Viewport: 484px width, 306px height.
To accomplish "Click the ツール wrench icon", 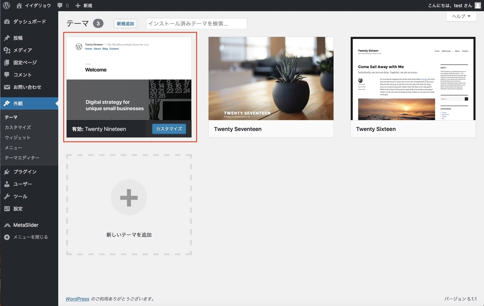I will click(x=7, y=196).
